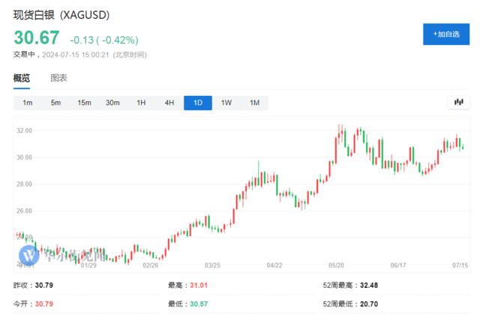
Task: Click the 06/17 date axis label
Action: coord(398,265)
